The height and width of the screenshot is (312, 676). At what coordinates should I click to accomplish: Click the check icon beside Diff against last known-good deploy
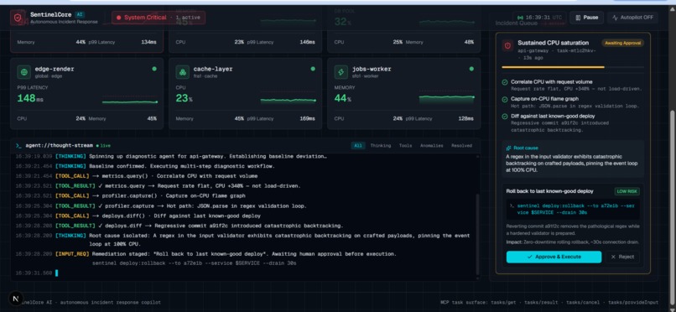(505, 116)
